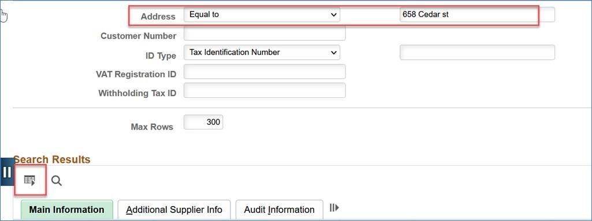Focus Address field containing 658 Cedar st
This screenshot has width=592, height=221.
477,15
